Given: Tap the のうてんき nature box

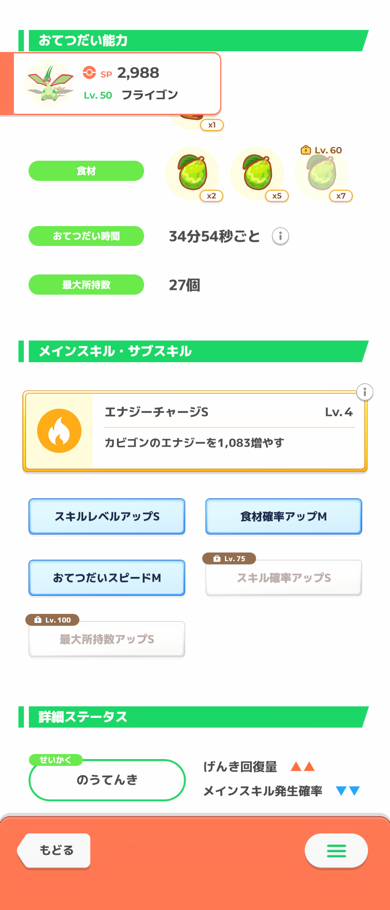Looking at the screenshot, I should (107, 780).
